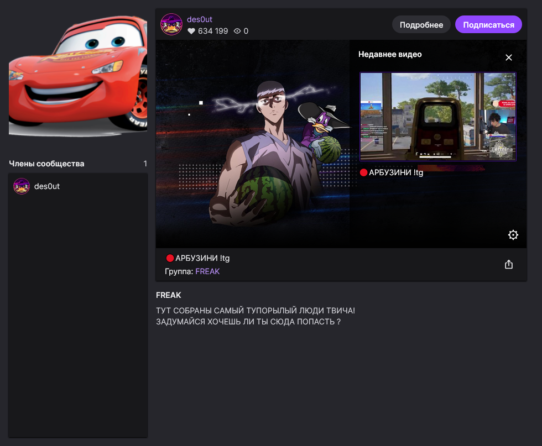Click des0ut channel name link in header

[200, 19]
